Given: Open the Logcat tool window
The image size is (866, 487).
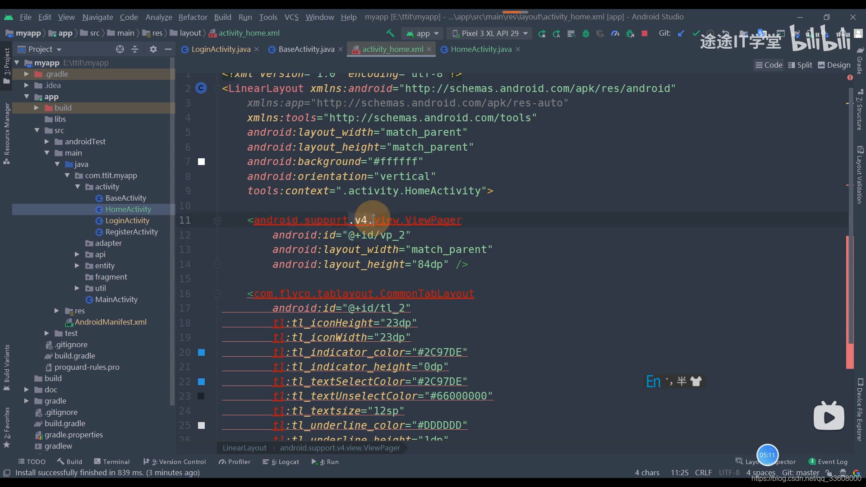Looking at the screenshot, I should tap(281, 462).
